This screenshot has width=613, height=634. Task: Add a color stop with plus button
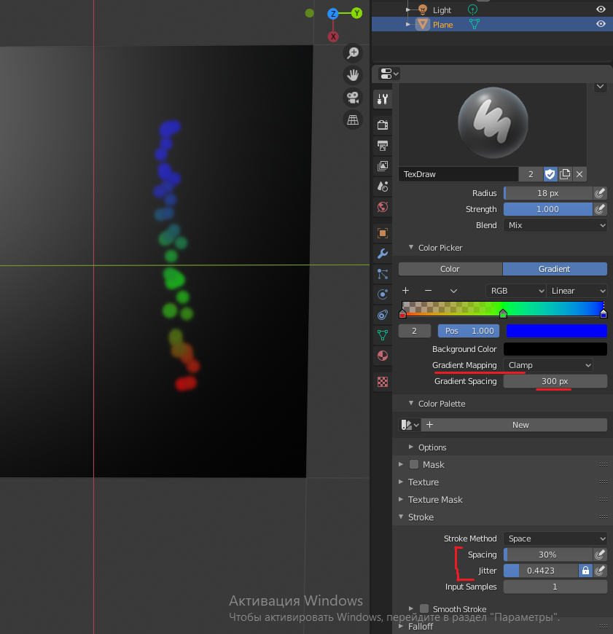[405, 291]
